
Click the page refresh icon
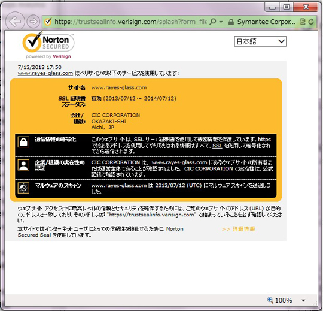(311, 22)
